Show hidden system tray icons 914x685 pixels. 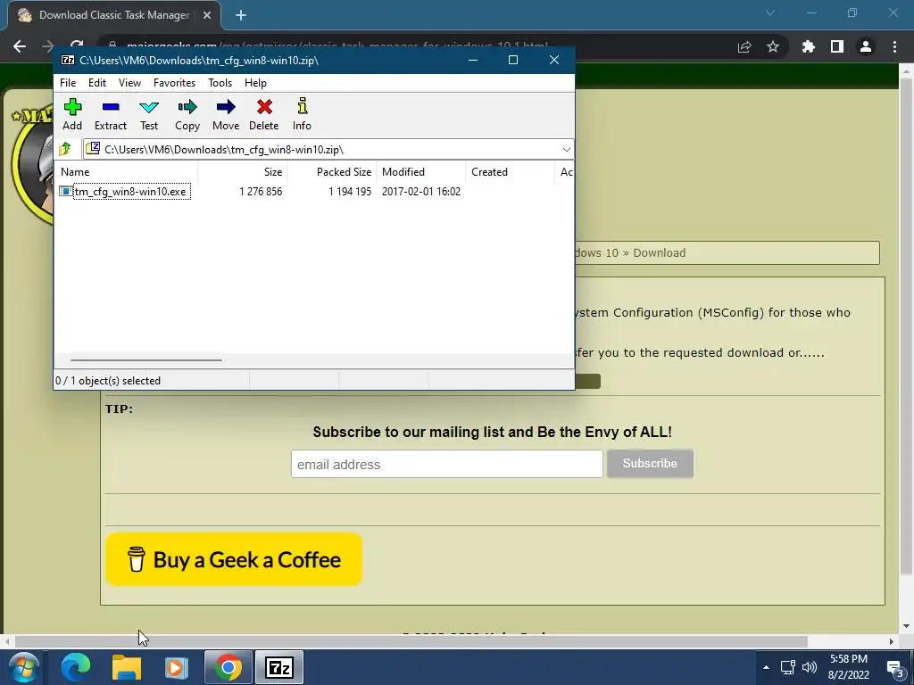(x=766, y=667)
